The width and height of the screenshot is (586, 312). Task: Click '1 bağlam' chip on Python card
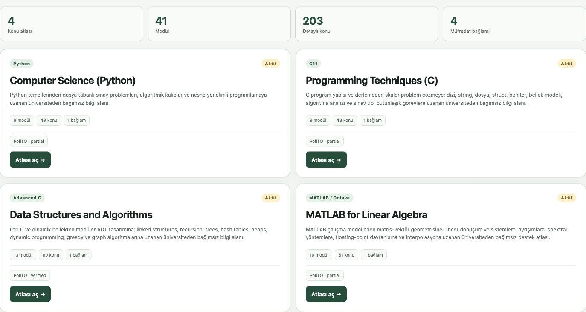tap(77, 120)
